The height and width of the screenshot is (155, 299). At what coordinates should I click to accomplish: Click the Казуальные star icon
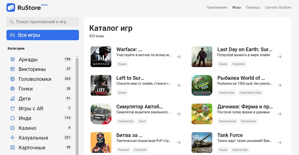click(12, 138)
